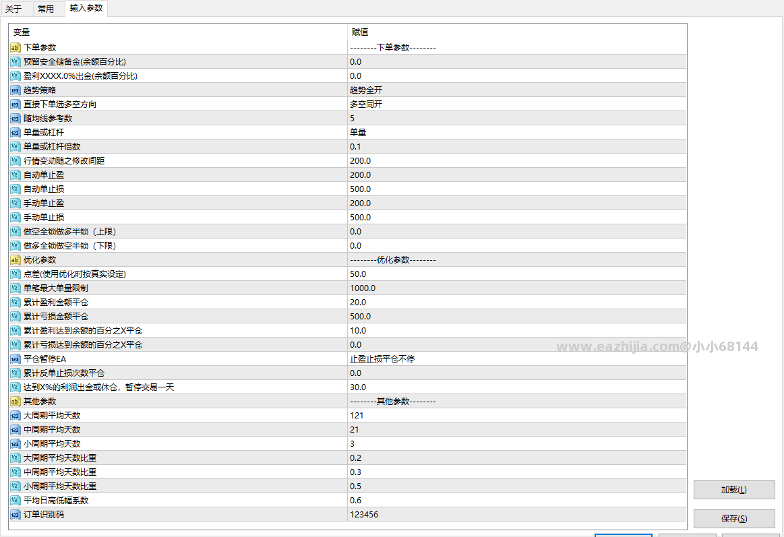Select the 累计亏损达到余额的百分之X平仓 label
Viewport: 784px width, 537px height.
(83, 345)
